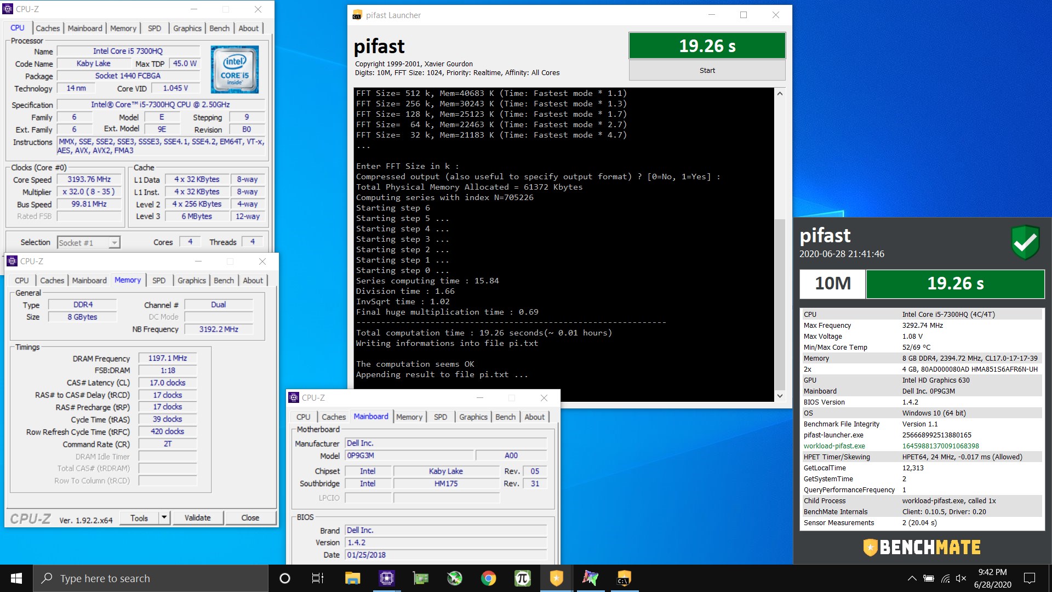1052x592 pixels.
Task: Open Caches tab in top CPU-Z window
Action: [x=48, y=28]
